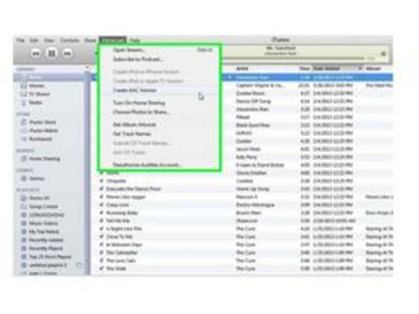The image size is (419, 314).
Task: Click the Purchased icon in sidebar
Action: 24,139
